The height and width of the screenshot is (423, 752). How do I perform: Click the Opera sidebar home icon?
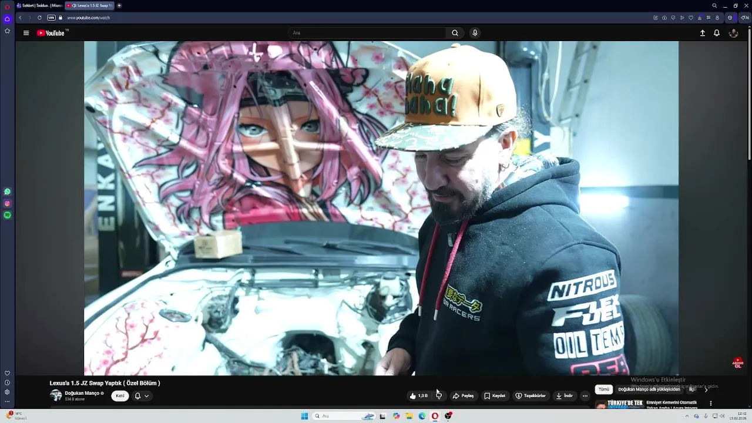pos(7,19)
